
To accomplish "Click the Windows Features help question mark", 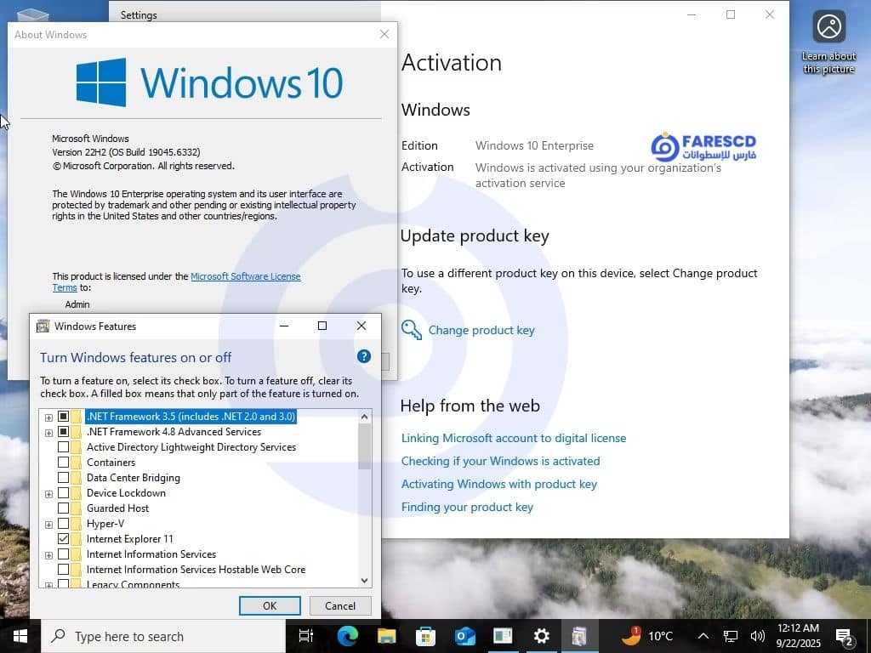I will [364, 356].
